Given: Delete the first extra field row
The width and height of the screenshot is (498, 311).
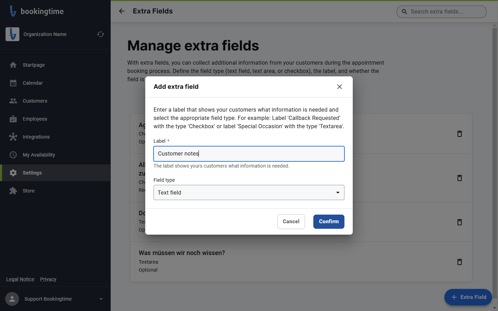Looking at the screenshot, I should coord(460,134).
